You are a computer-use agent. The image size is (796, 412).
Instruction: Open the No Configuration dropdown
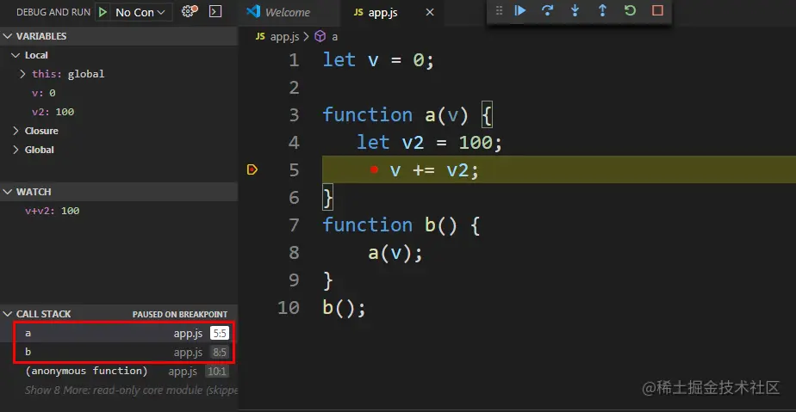click(x=140, y=12)
